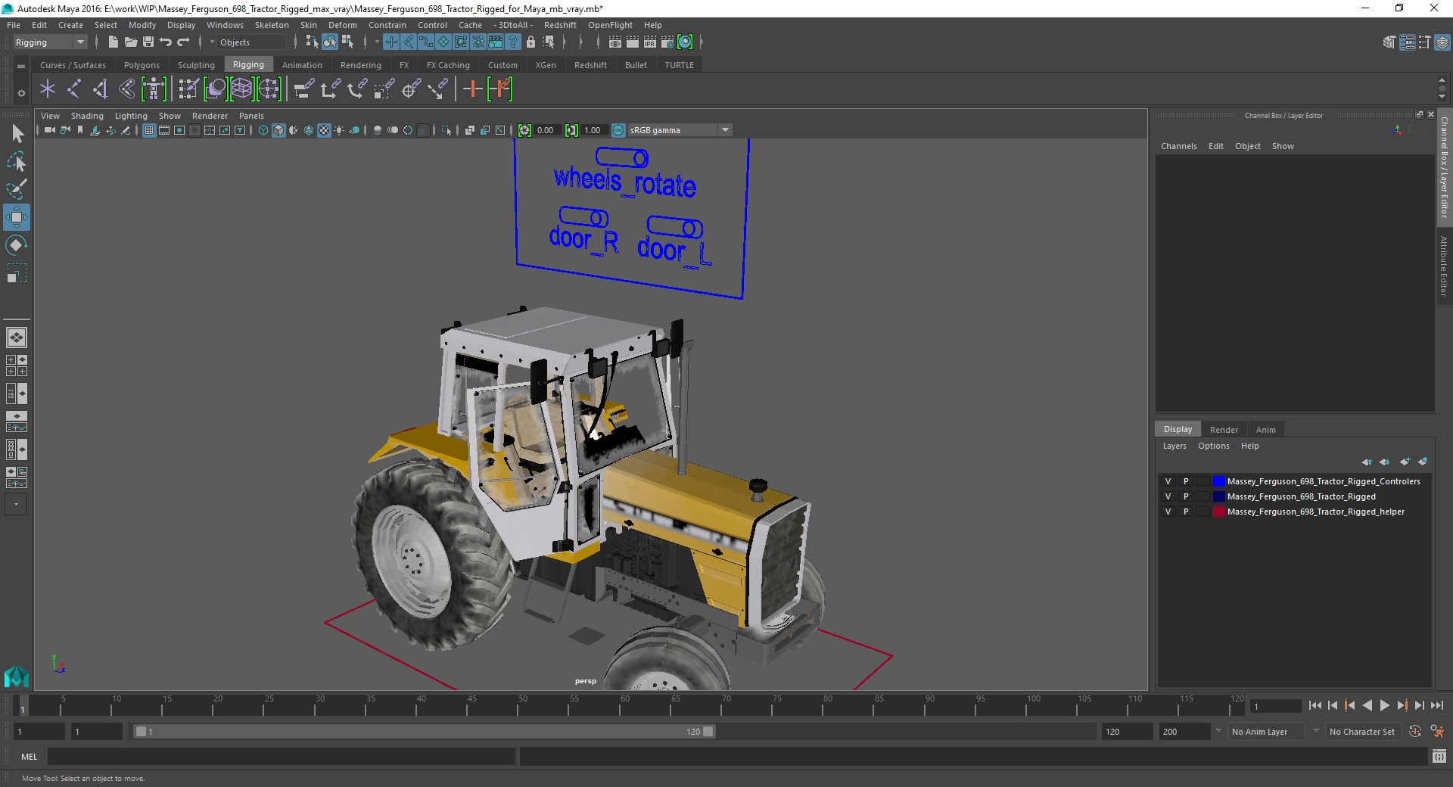Select the Render layers tab
This screenshot has width=1453, height=787.
click(x=1224, y=429)
